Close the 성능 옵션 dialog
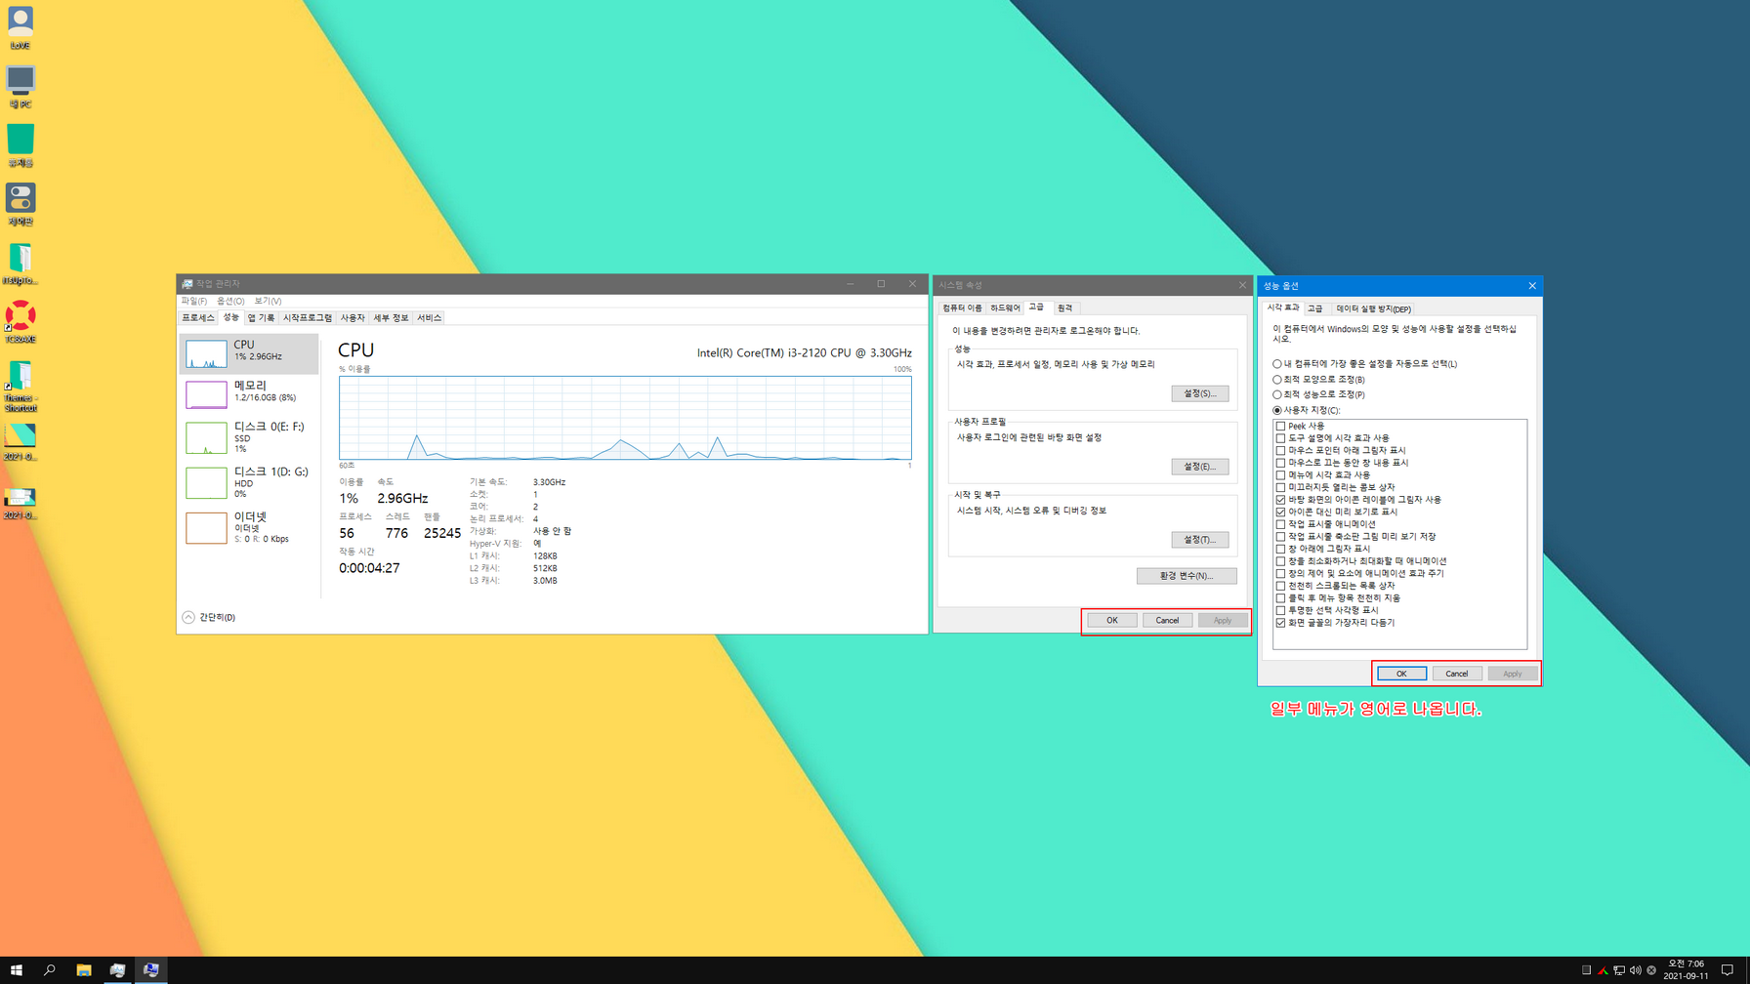This screenshot has height=984, width=1750. (1531, 286)
